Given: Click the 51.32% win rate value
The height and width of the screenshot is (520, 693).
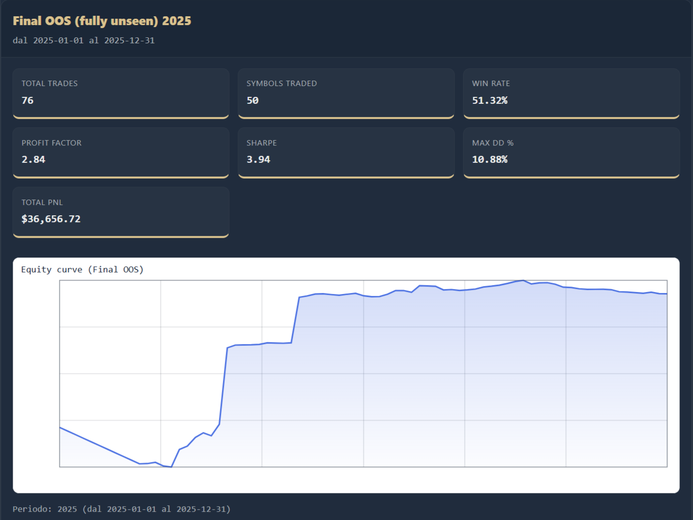Looking at the screenshot, I should pyautogui.click(x=490, y=100).
